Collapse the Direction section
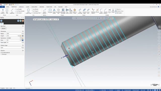 point(23,51)
